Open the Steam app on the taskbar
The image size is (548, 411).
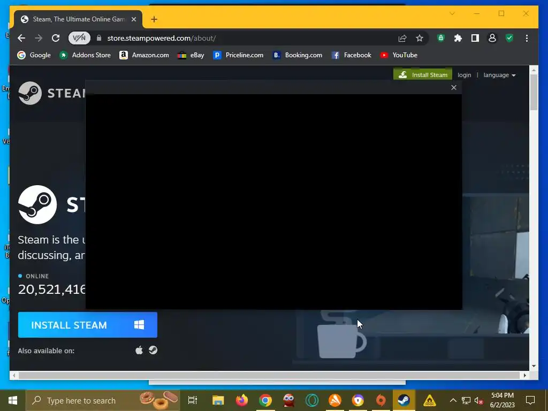tap(404, 400)
